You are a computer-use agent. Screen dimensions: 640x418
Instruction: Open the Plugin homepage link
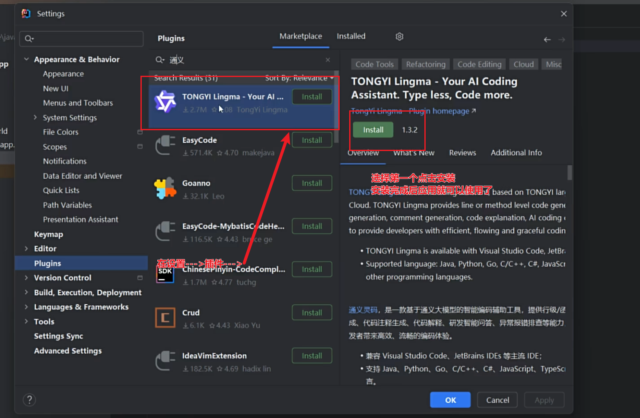[x=443, y=111]
